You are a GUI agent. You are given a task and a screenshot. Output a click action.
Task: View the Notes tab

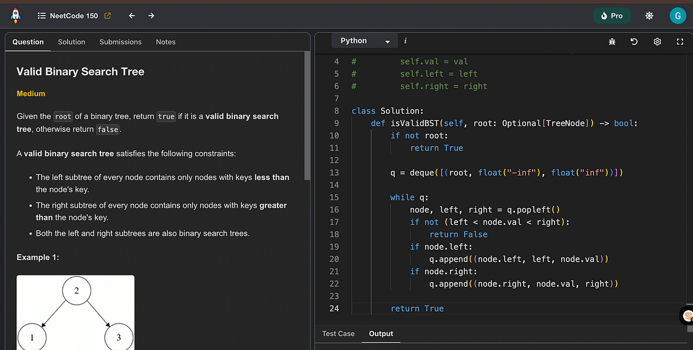[166, 42]
